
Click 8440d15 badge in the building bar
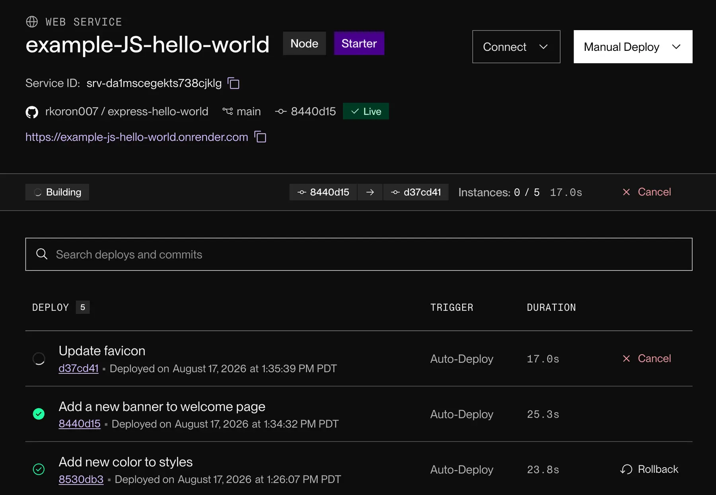[x=323, y=192]
